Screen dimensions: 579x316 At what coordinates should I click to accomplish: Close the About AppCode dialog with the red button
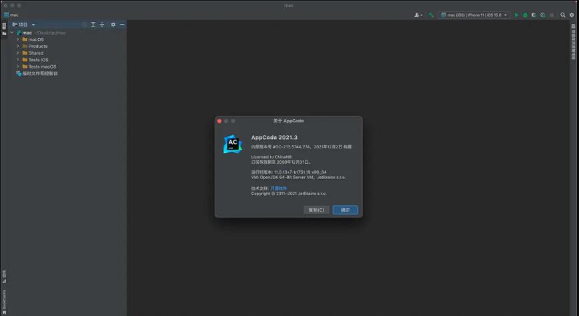tap(219, 121)
